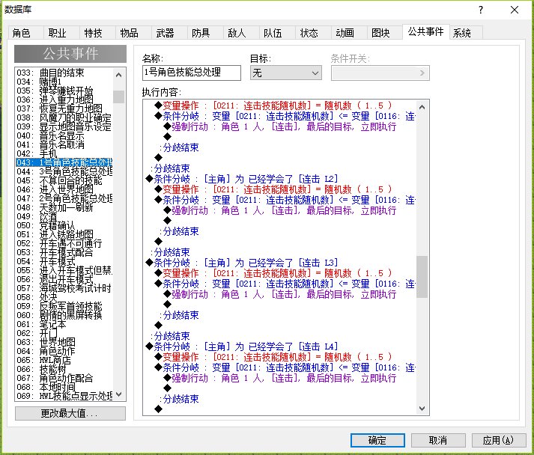
Task: Switch to the 物品 tab
Action: pos(133,33)
